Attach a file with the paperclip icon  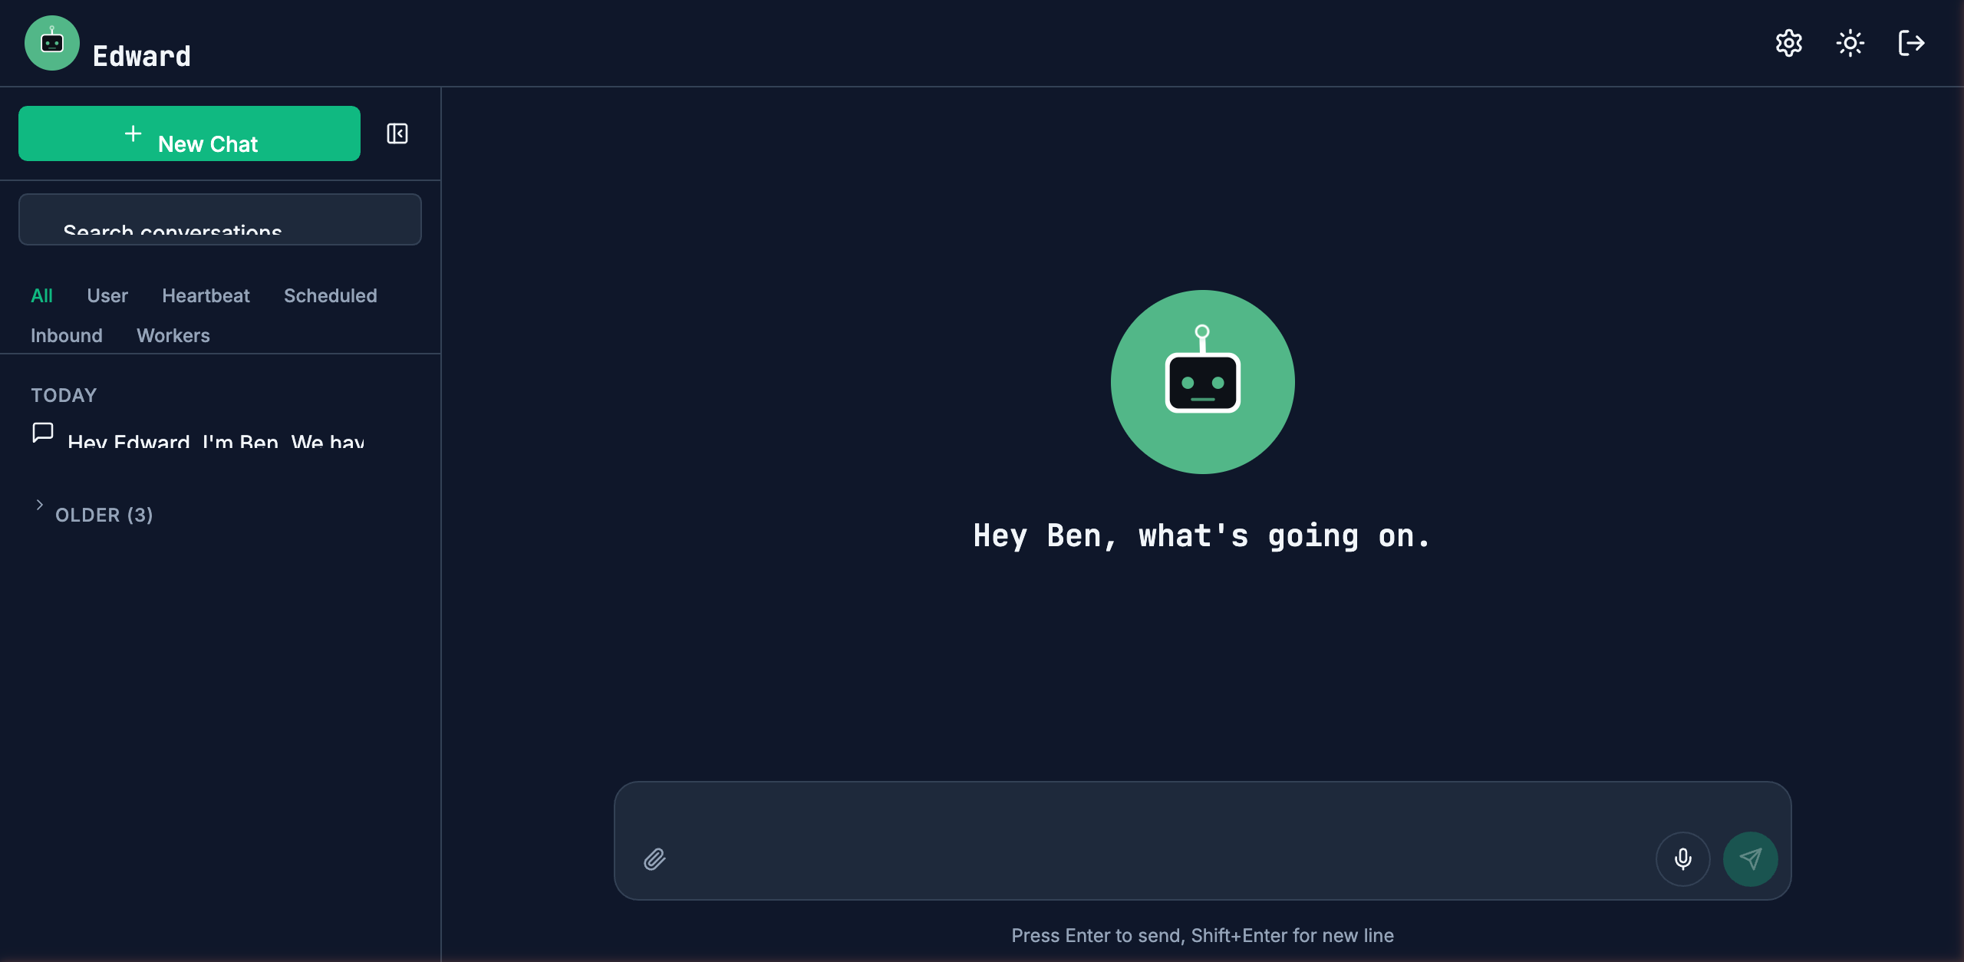(655, 859)
